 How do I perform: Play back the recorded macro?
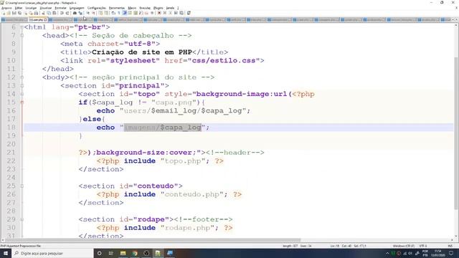170,13
